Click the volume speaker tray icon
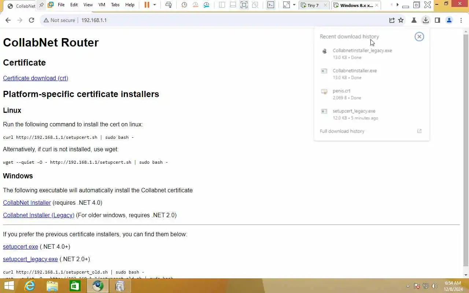Image resolution: width=469 pixels, height=293 pixels. (435, 286)
